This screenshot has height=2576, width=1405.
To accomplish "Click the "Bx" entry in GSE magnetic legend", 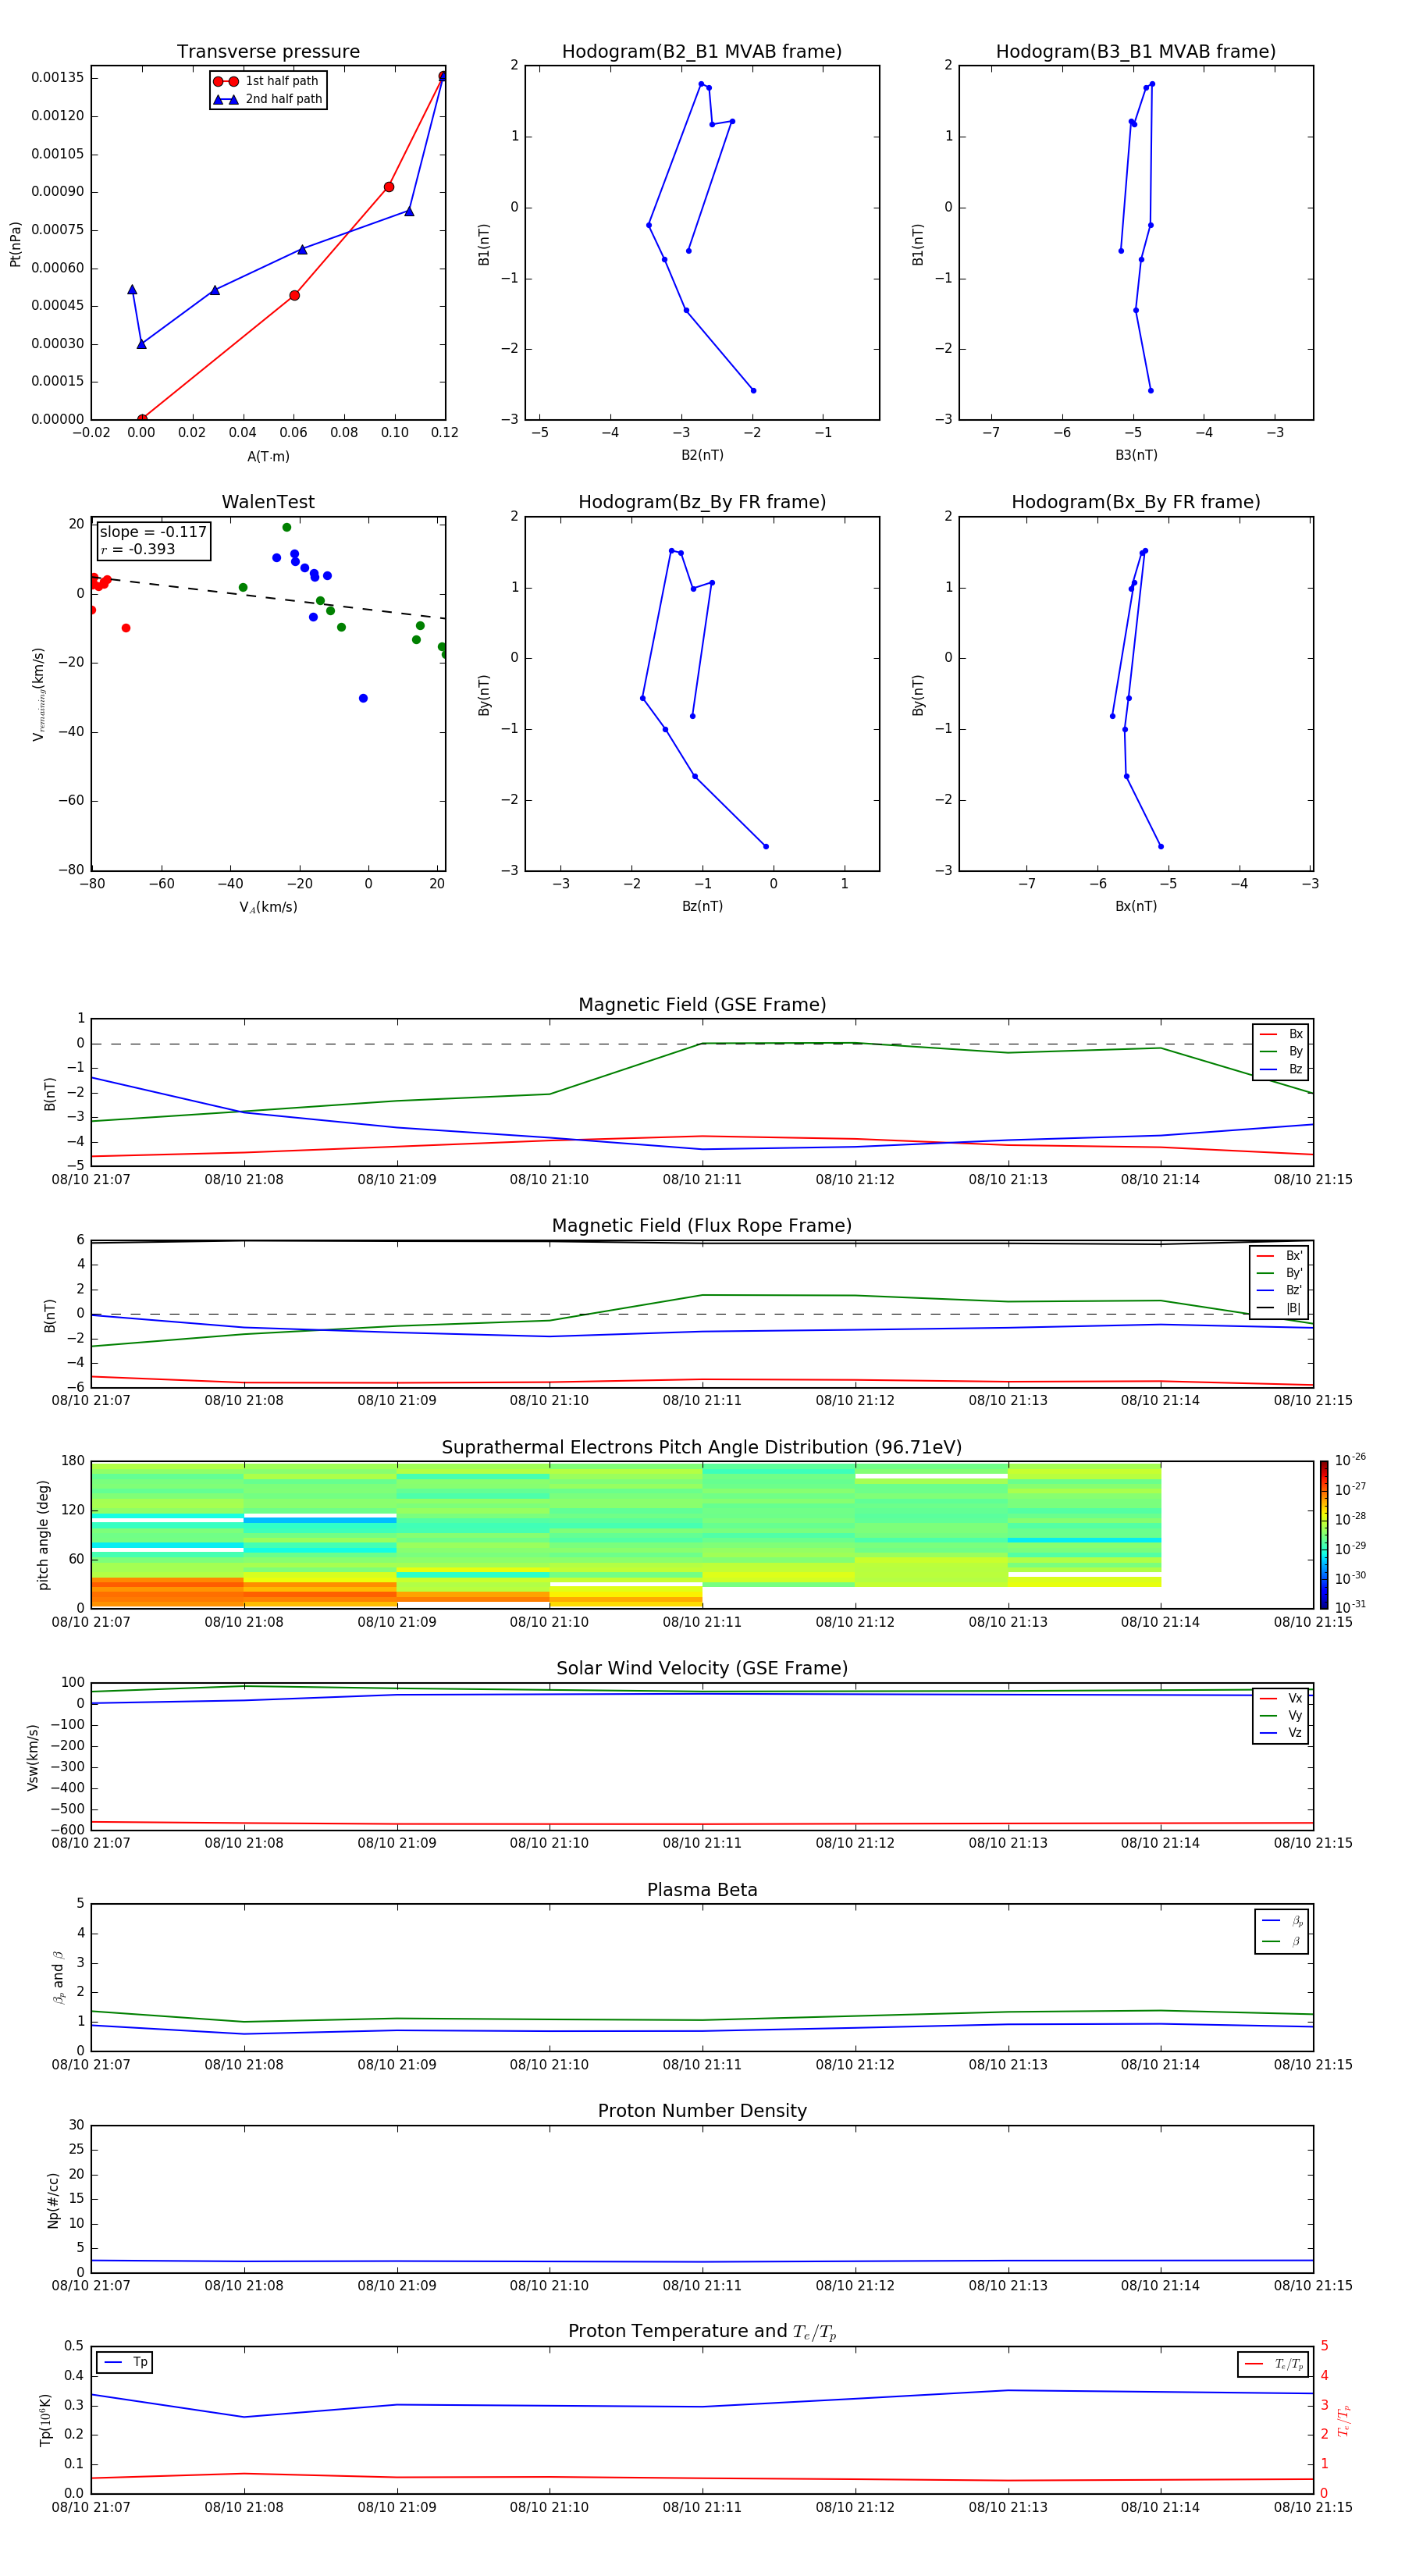I will tap(1282, 1034).
